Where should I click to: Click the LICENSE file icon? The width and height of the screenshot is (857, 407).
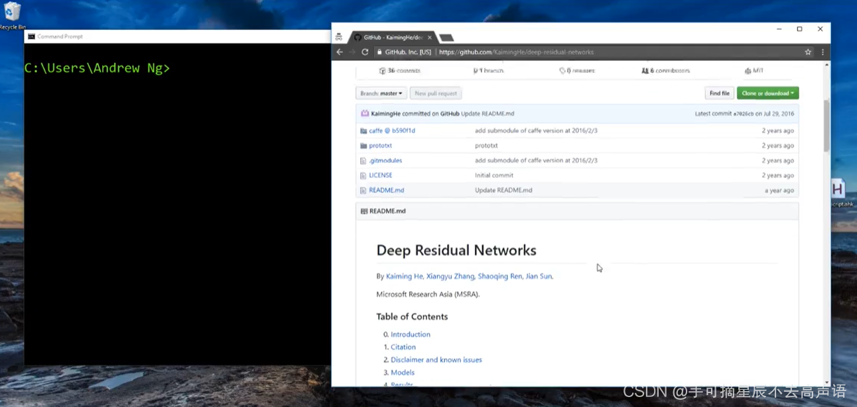pyautogui.click(x=363, y=175)
